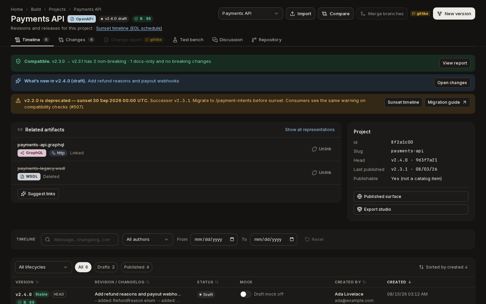Image resolution: width=486 pixels, height=304 pixels.
Task: Unlink the payments-api.graphql artifact
Action: [x=322, y=149]
